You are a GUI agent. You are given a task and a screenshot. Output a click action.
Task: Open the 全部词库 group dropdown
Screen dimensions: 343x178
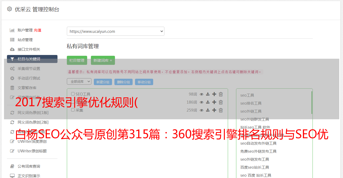coord(79,81)
